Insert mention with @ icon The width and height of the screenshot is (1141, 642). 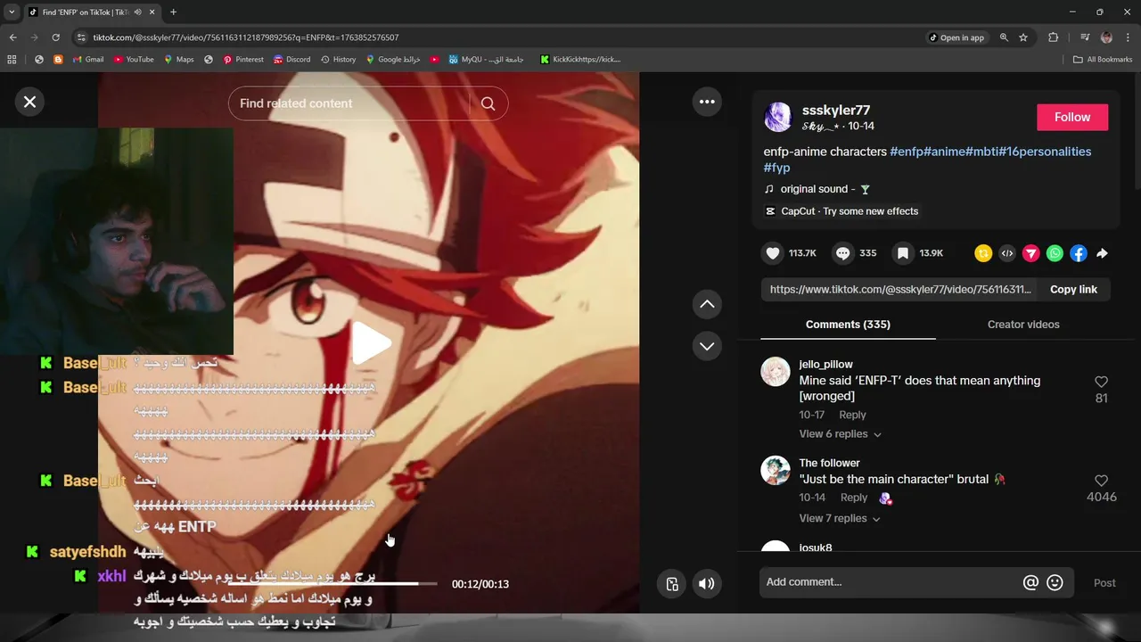1030,582
